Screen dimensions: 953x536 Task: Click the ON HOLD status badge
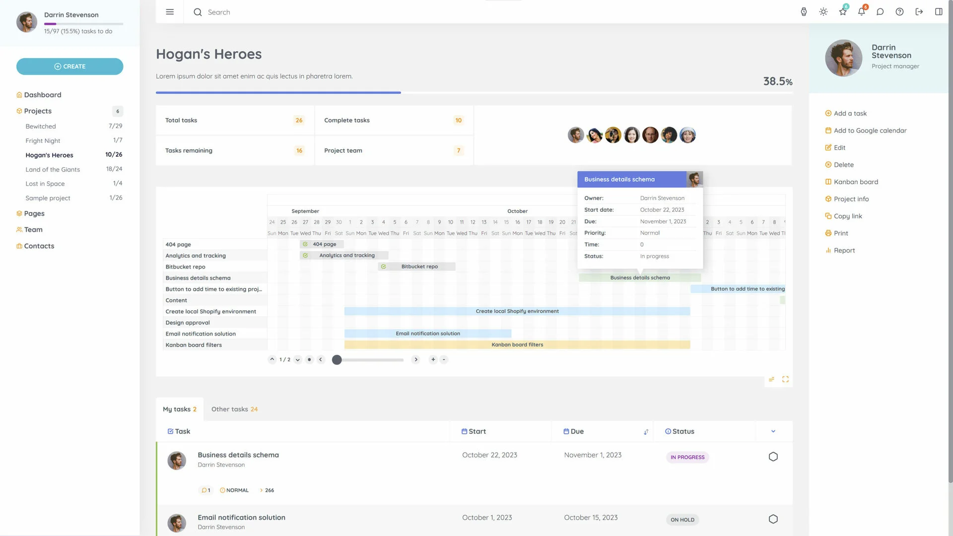click(682, 520)
